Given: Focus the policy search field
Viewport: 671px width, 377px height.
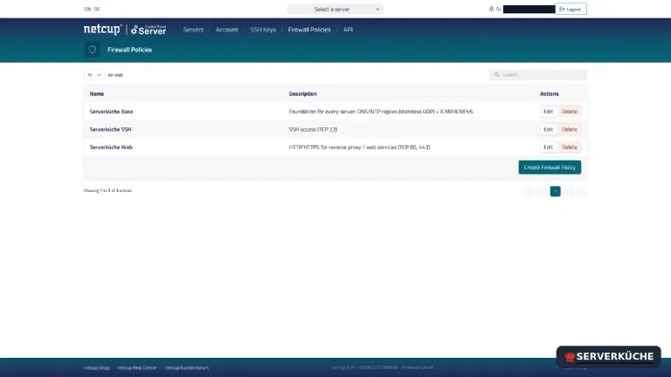Looking at the screenshot, I should click(538, 75).
